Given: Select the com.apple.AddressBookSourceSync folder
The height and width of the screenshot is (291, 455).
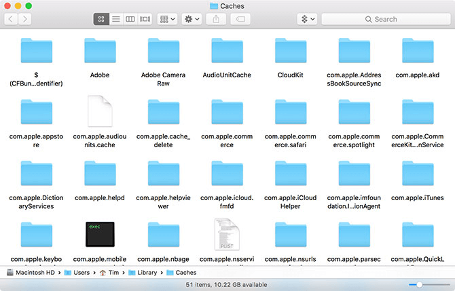Looking at the screenshot, I should [354, 50].
